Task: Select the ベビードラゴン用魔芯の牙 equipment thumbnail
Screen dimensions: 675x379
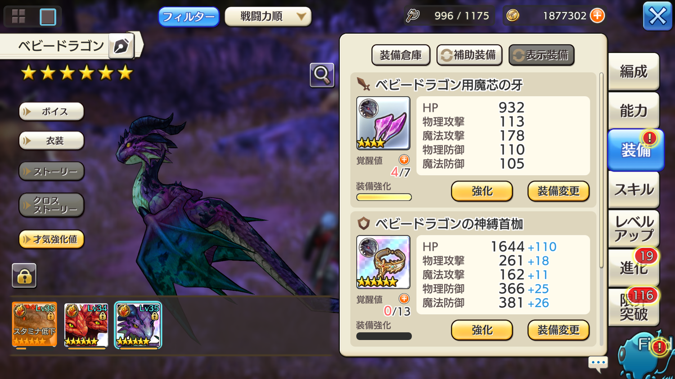Action: [x=383, y=123]
